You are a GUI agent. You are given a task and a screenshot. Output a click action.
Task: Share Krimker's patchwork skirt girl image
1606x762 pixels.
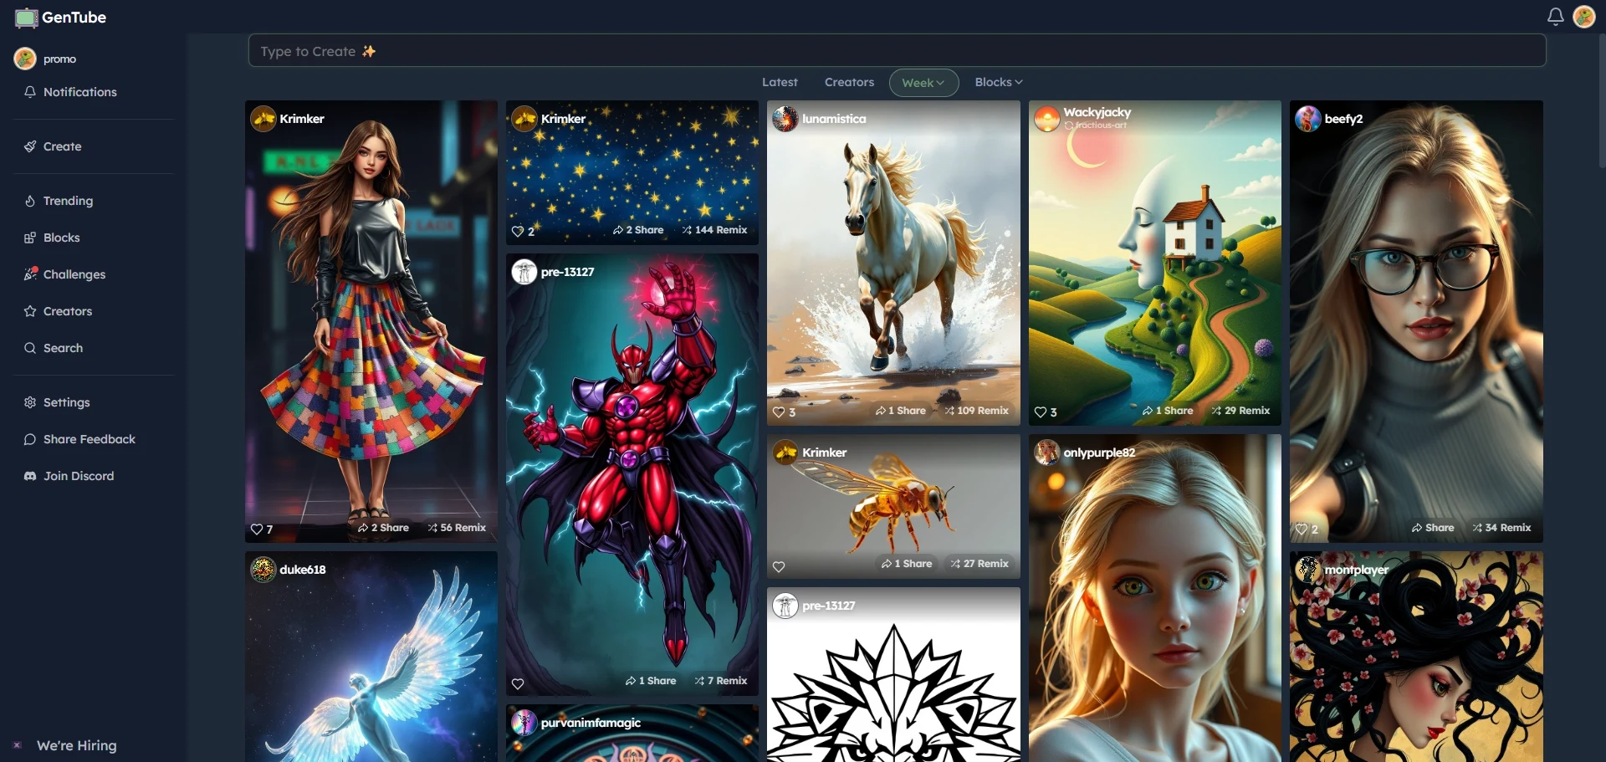pos(383,528)
